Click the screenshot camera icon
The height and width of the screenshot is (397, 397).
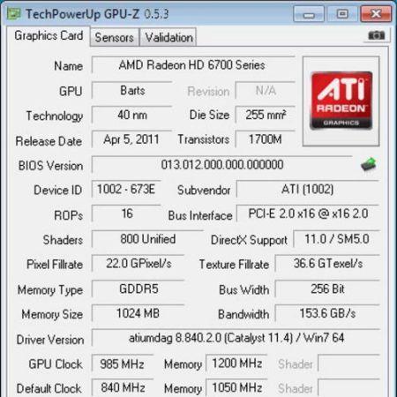coord(376,35)
